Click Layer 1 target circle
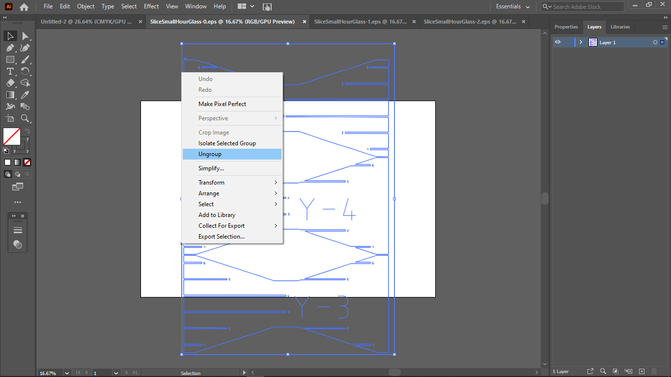The width and height of the screenshot is (671, 377). (655, 43)
